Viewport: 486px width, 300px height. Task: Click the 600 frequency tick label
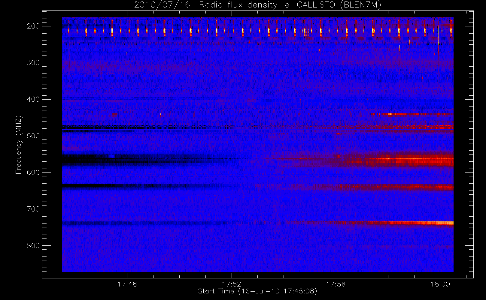pos(33,172)
